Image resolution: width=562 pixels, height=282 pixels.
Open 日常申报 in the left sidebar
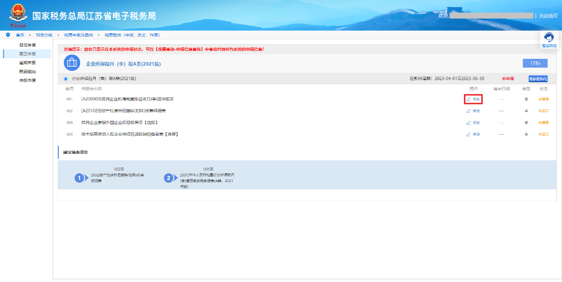tap(28, 45)
